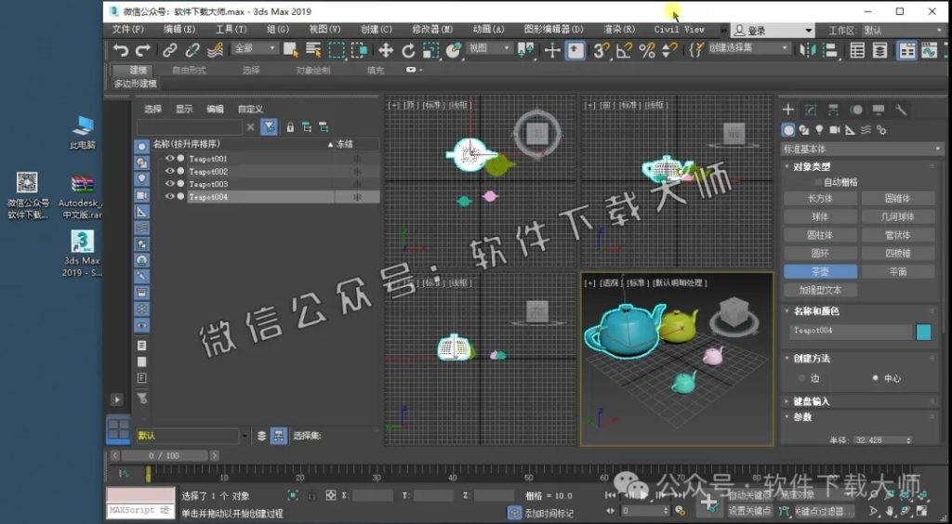
Task: Toggle visibility eye for Teapot003
Action: (170, 184)
